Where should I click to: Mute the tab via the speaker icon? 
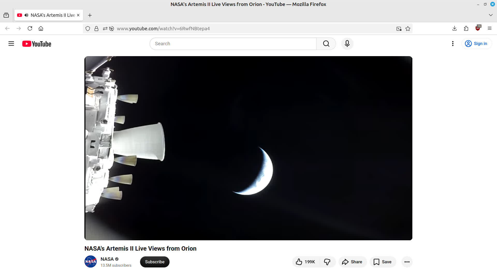point(26,15)
